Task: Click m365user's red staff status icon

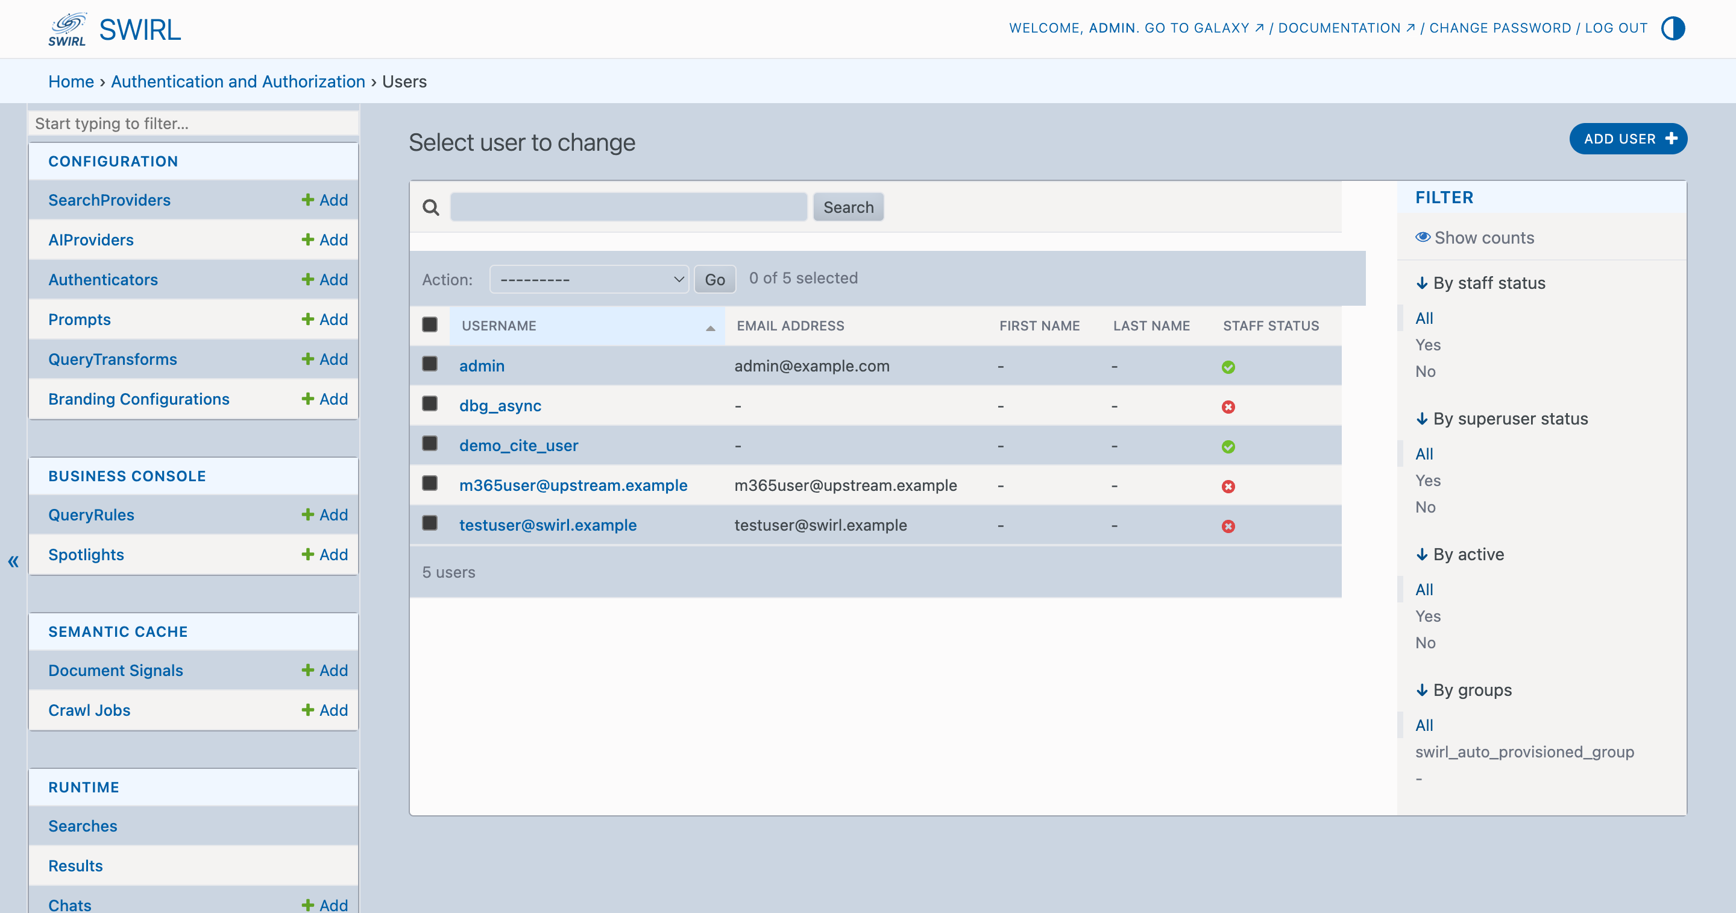Action: coord(1228,486)
